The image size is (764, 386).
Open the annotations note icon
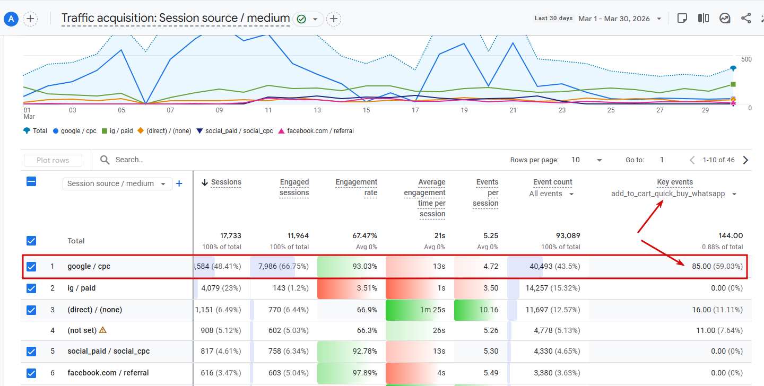pyautogui.click(x=682, y=18)
